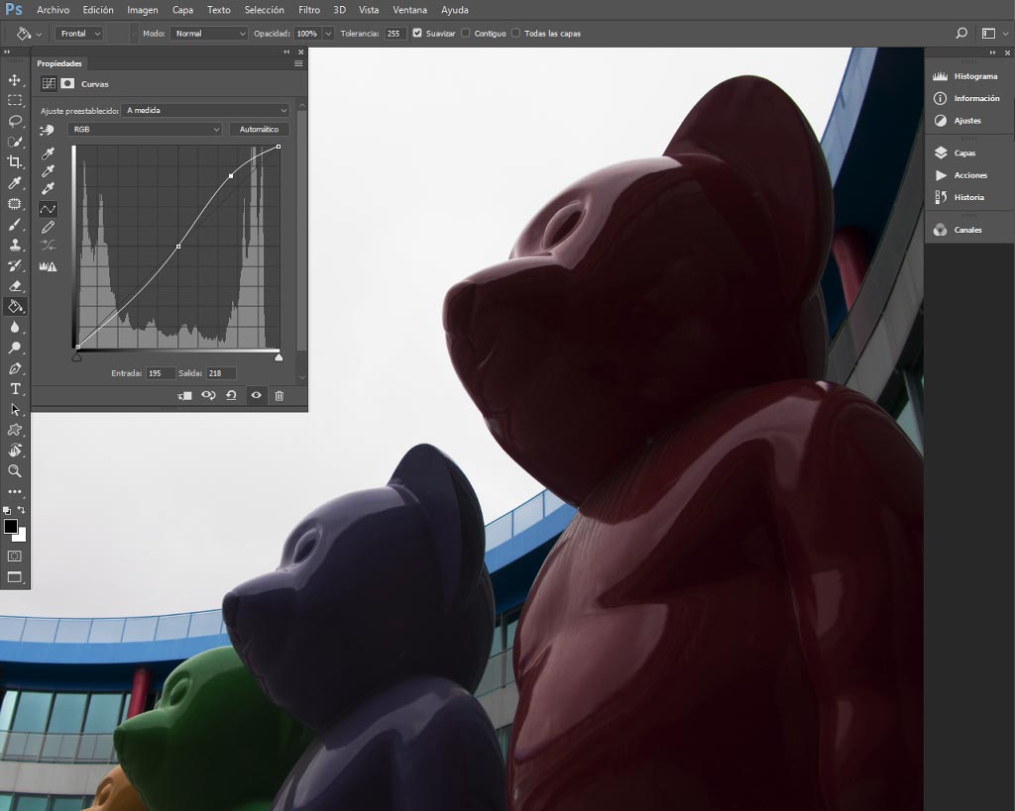The width and height of the screenshot is (1015, 811).
Task: Reset default foreground and background colors
Action: click(7, 510)
